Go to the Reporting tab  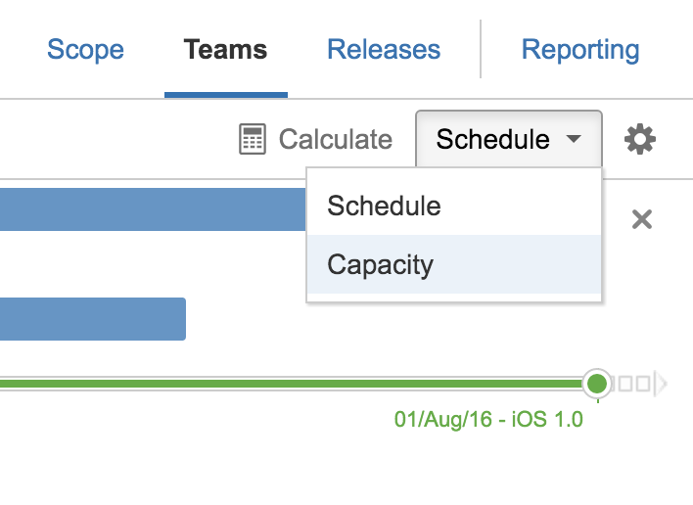tap(580, 49)
